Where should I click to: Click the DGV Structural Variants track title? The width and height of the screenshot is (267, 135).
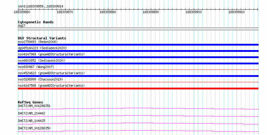(42, 38)
